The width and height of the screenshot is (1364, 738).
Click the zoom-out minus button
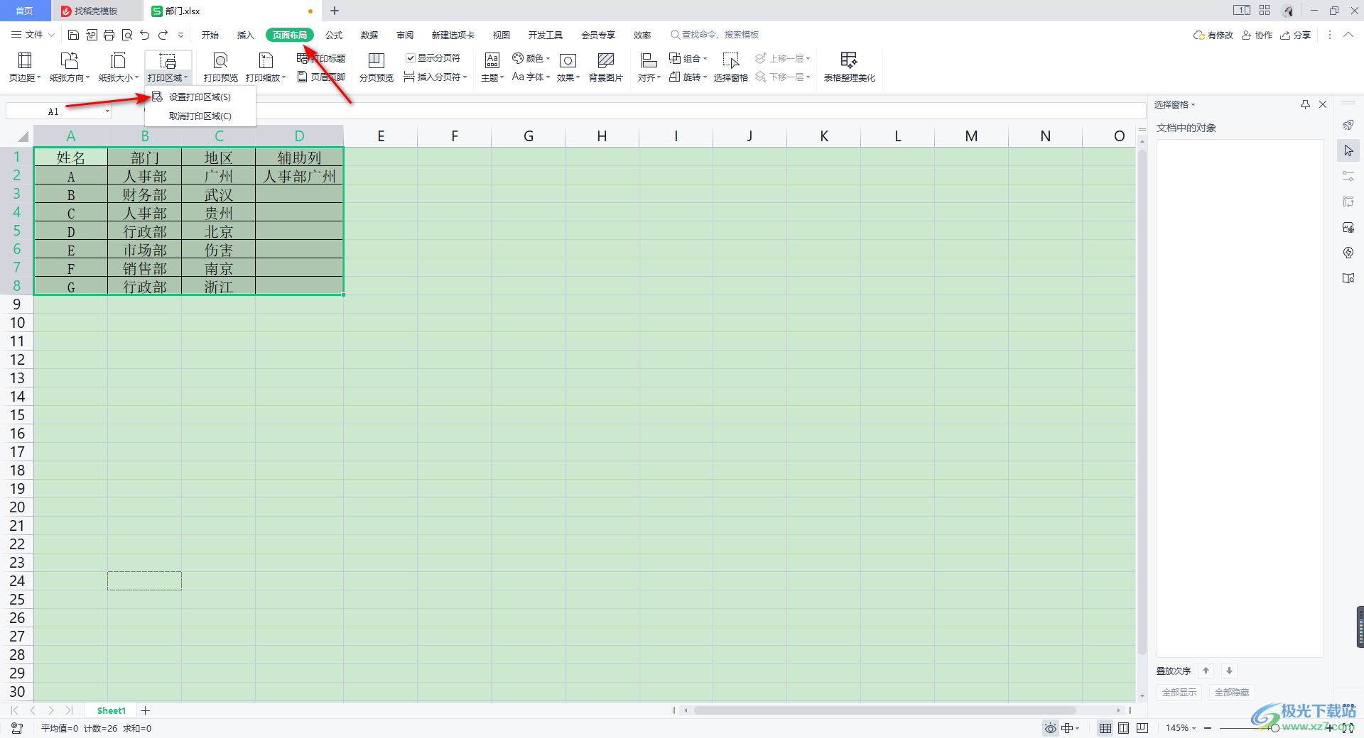tap(1208, 728)
